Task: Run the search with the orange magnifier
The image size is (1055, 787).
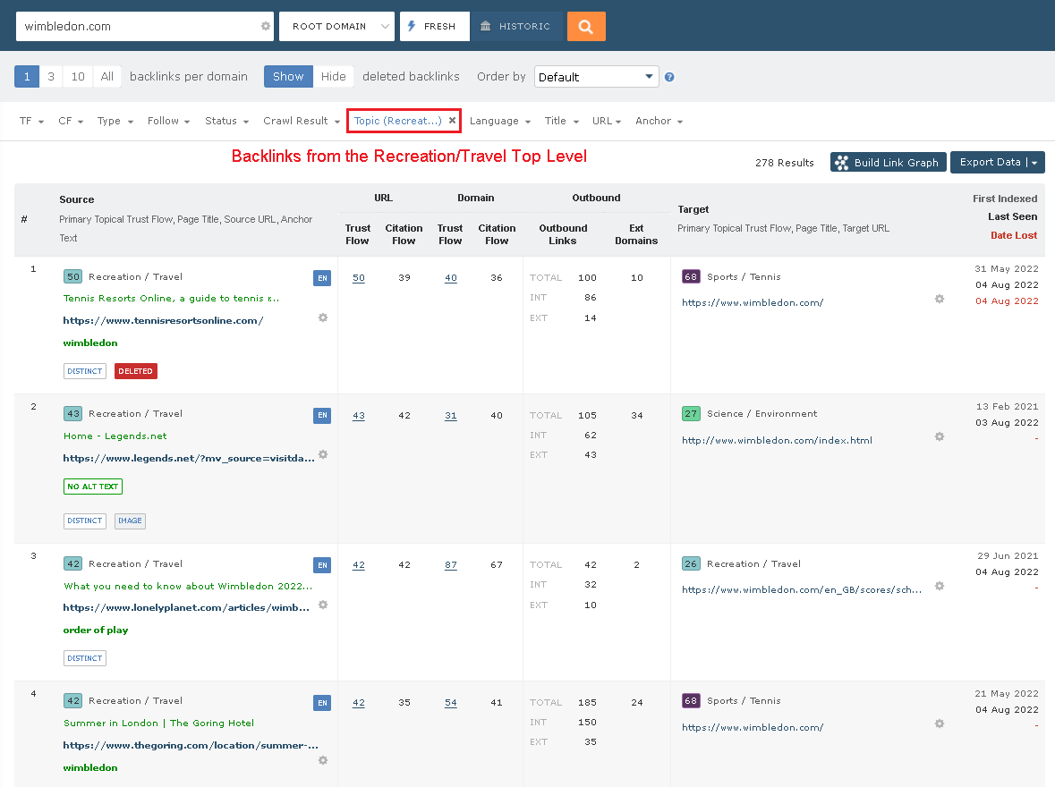Action: pos(586,26)
